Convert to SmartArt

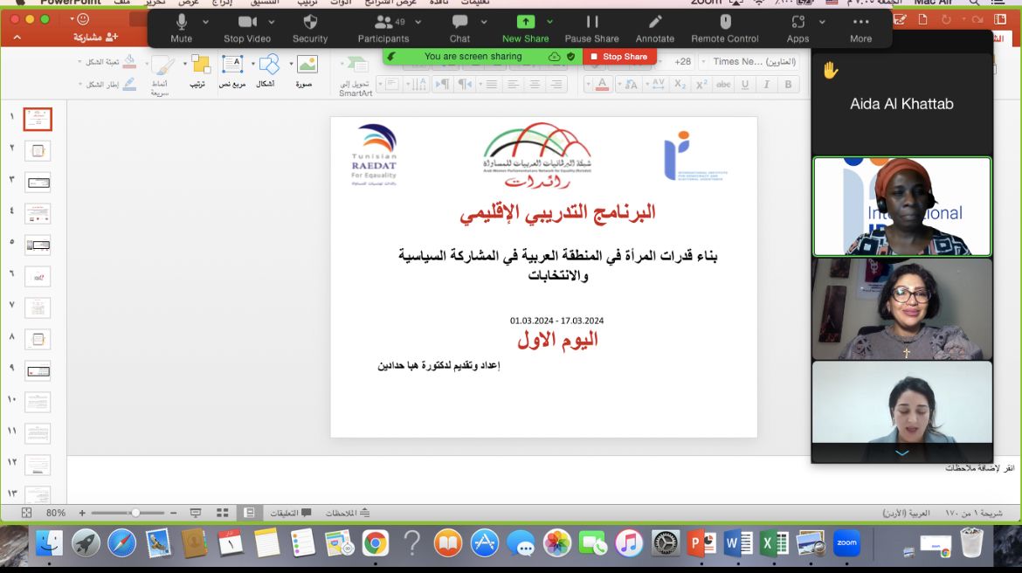[356, 76]
